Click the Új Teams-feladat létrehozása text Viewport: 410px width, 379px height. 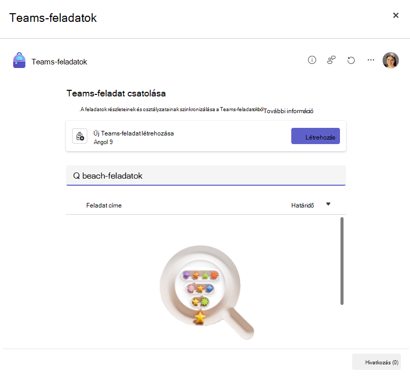[x=133, y=133]
